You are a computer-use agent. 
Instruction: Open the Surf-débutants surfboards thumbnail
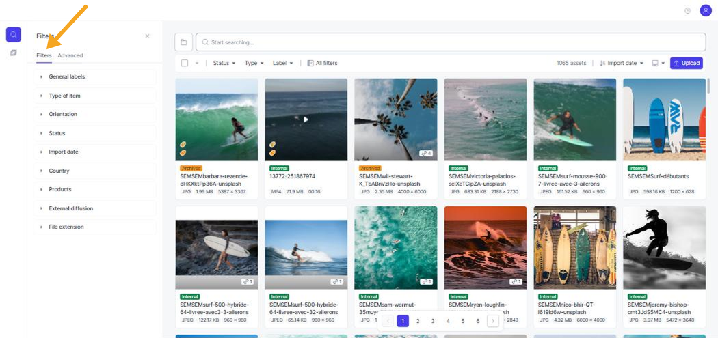point(665,119)
